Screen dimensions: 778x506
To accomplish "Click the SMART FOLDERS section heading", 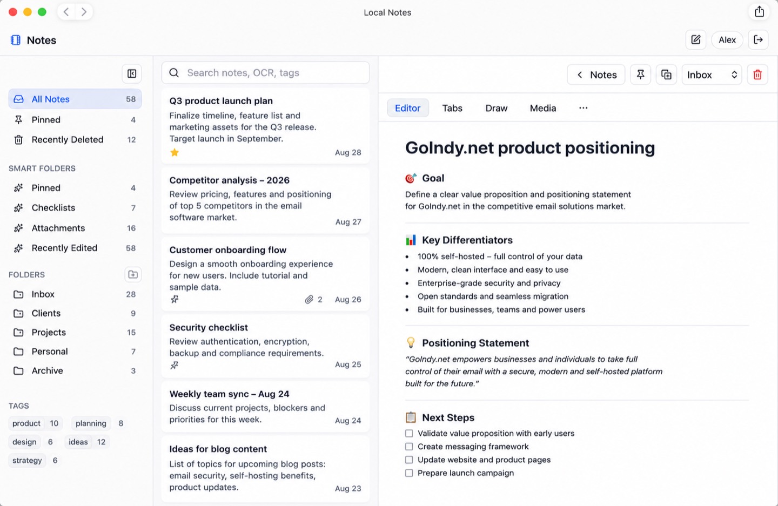I will tap(42, 168).
